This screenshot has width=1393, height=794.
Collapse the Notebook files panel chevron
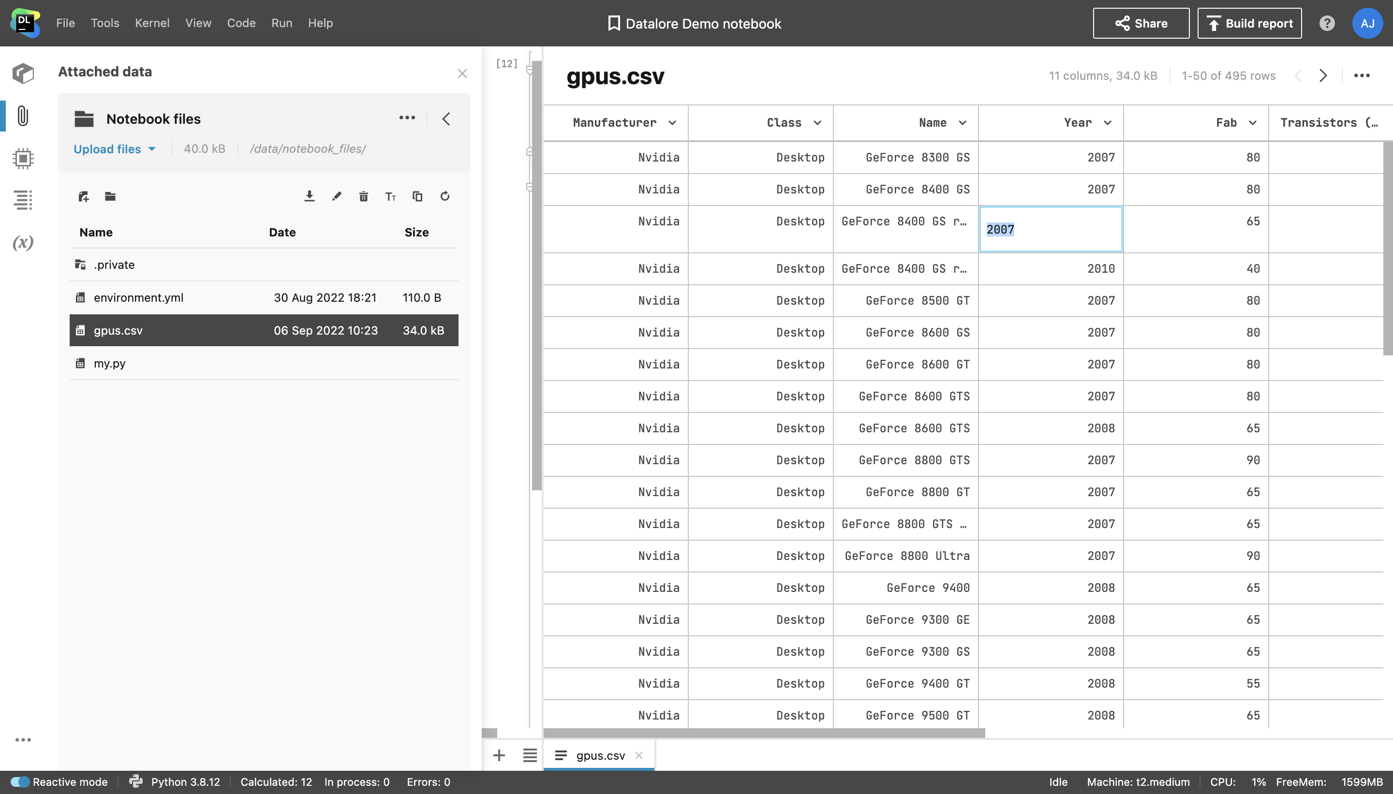pyautogui.click(x=446, y=119)
